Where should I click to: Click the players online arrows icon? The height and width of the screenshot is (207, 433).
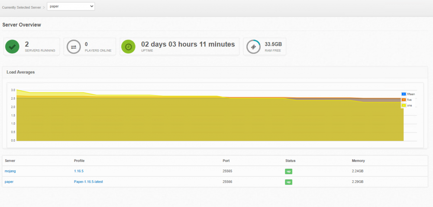(74, 47)
